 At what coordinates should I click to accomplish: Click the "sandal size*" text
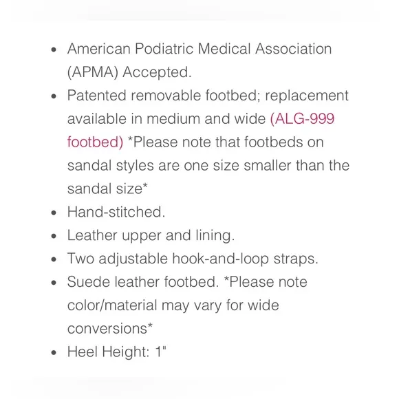tap(107, 188)
